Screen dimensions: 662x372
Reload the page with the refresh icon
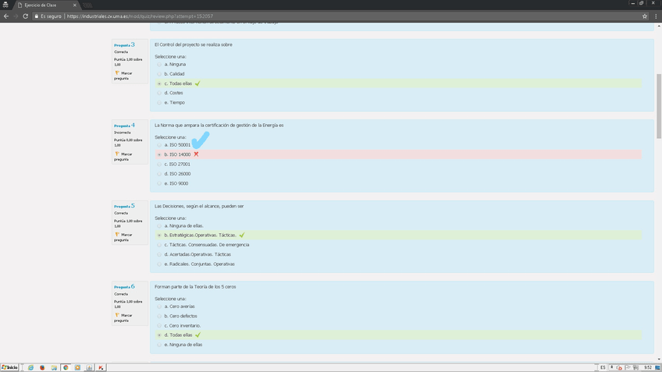[25, 16]
